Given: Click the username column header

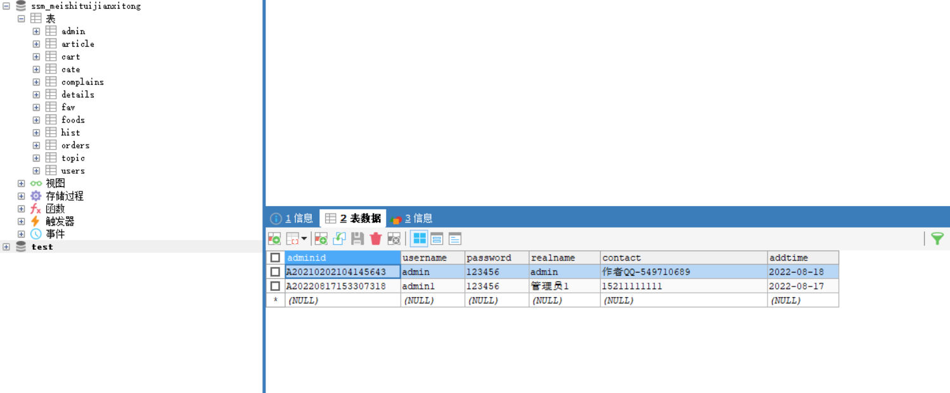Looking at the screenshot, I should (x=433, y=258).
